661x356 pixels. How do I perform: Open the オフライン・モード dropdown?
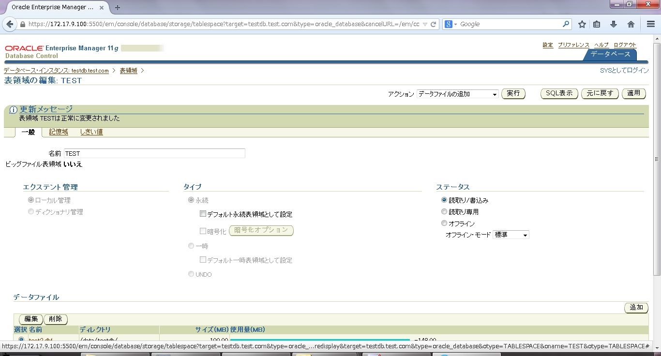[x=511, y=235]
